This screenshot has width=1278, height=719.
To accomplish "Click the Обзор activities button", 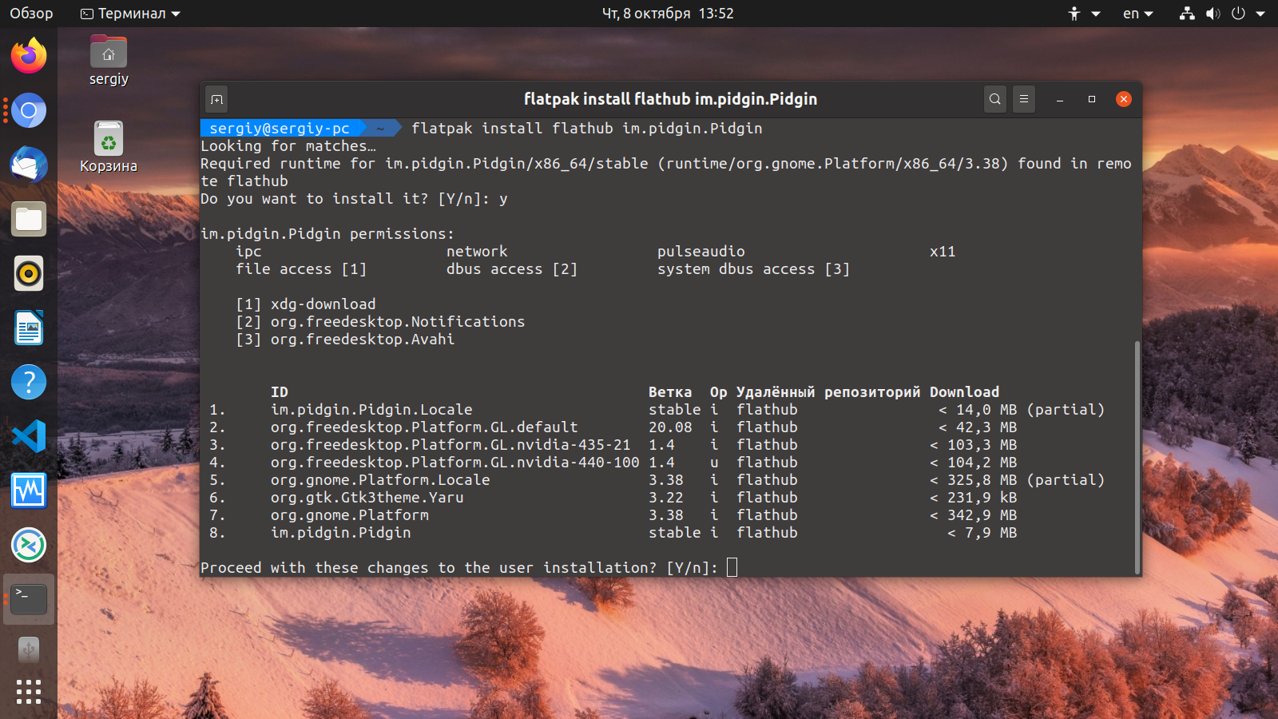I will pos(31,14).
